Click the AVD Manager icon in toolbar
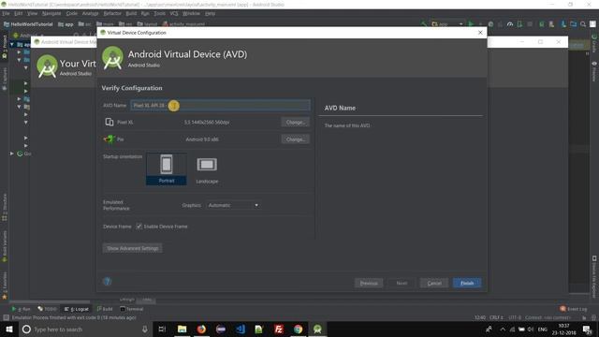The height and width of the screenshot is (337, 599). pyautogui.click(x=551, y=24)
